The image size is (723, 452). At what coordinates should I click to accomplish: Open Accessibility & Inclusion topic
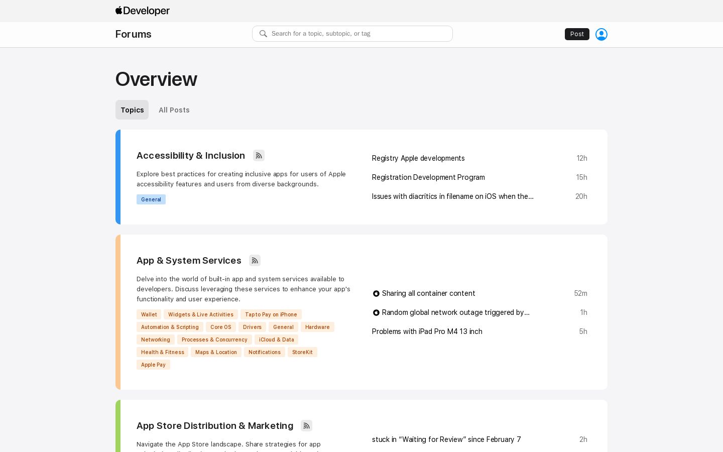pyautogui.click(x=191, y=156)
